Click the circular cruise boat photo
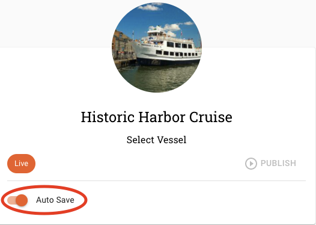The height and width of the screenshot is (225, 316). (157, 48)
